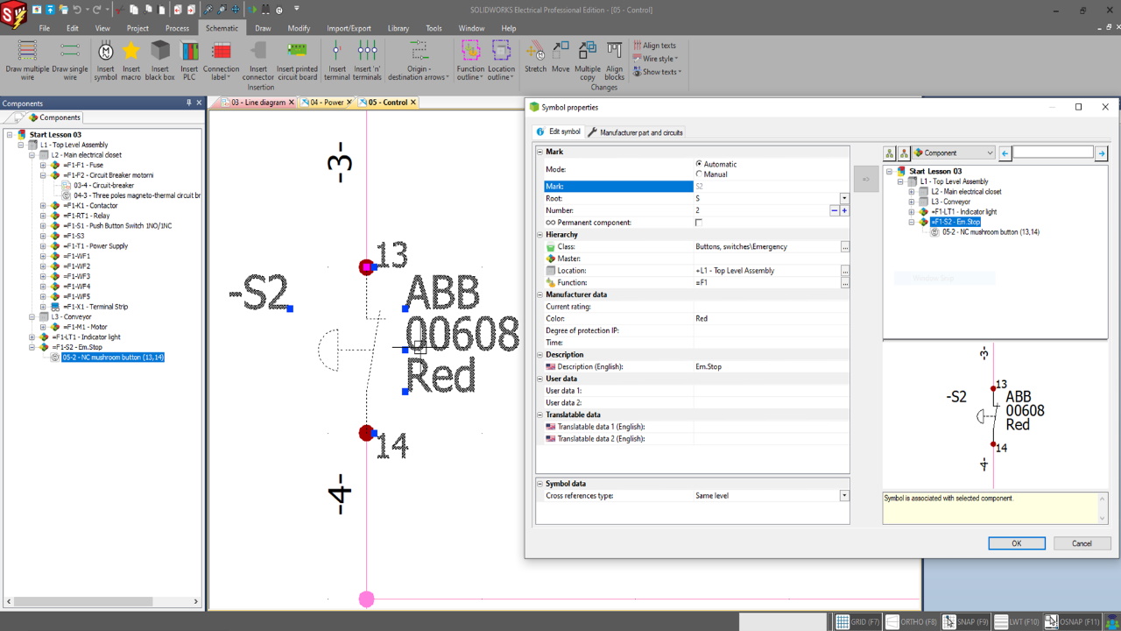The height and width of the screenshot is (631, 1121).
Task: Click the blue right arrow next to search field
Action: [x=1101, y=152]
